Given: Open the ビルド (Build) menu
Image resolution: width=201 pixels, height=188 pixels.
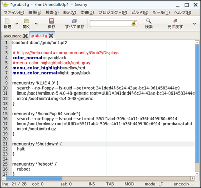Looking at the screenshot, I should tap(140, 13).
